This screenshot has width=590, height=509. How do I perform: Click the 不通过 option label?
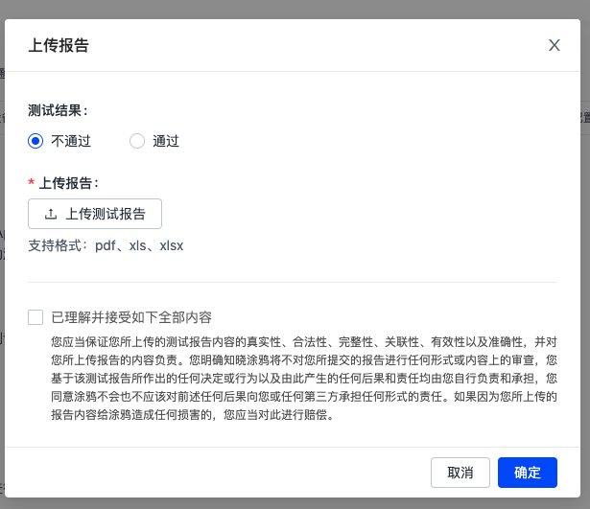click(71, 141)
